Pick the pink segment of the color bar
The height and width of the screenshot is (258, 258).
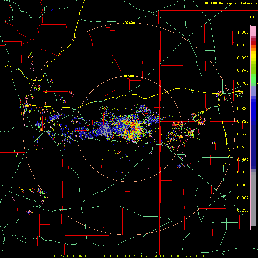[253, 31]
